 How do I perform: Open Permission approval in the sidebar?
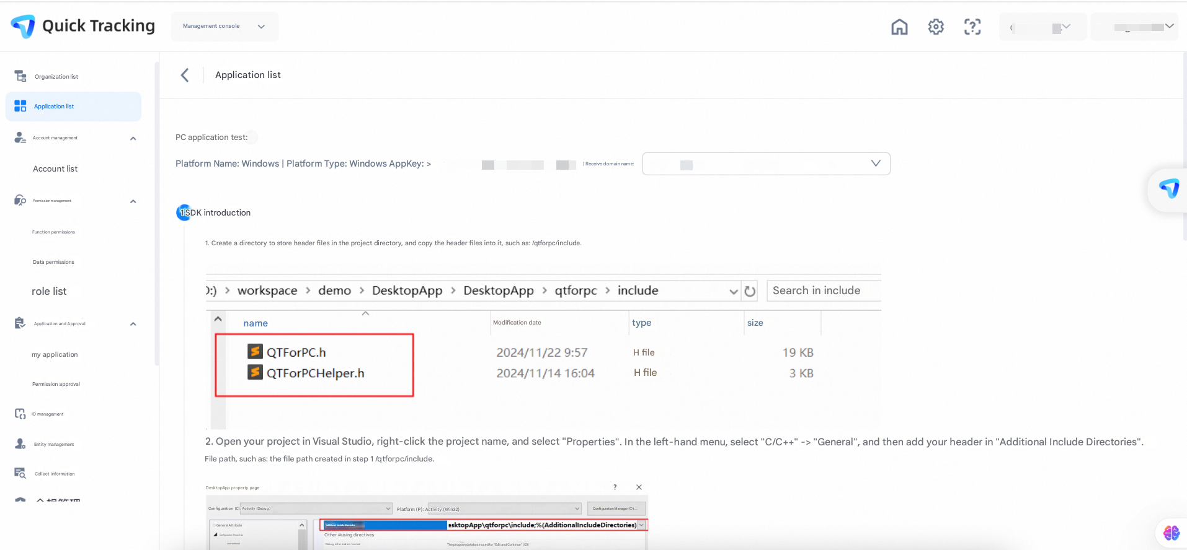tap(56, 384)
